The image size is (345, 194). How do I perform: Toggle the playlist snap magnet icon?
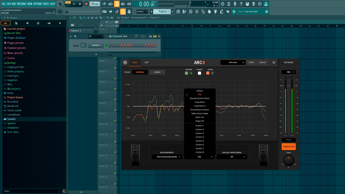point(74,18)
